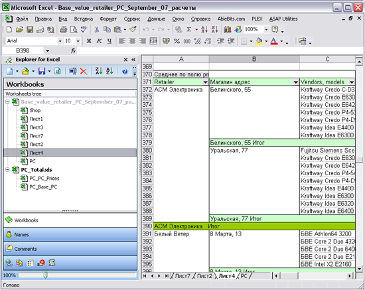The height and width of the screenshot is (290, 365).
Task: Click the New blank workbook icon
Action: (9, 30)
